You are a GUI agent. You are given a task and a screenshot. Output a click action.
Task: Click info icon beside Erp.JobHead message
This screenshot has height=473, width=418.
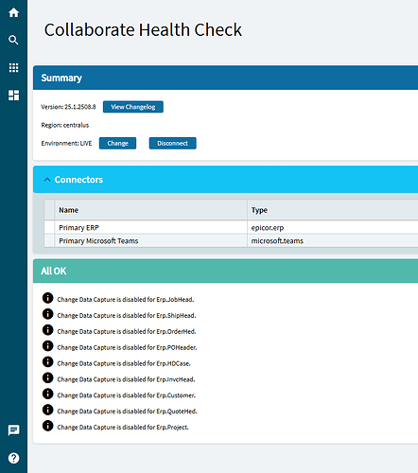click(47, 298)
